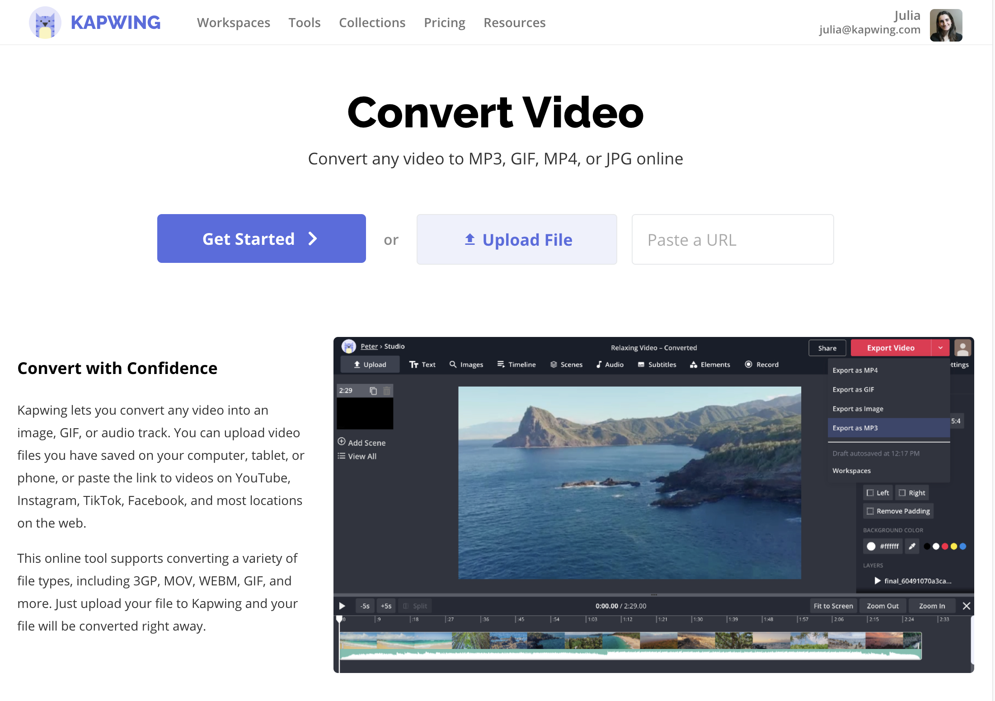The image size is (995, 701).
Task: Click the Upload File button
Action: [517, 239]
